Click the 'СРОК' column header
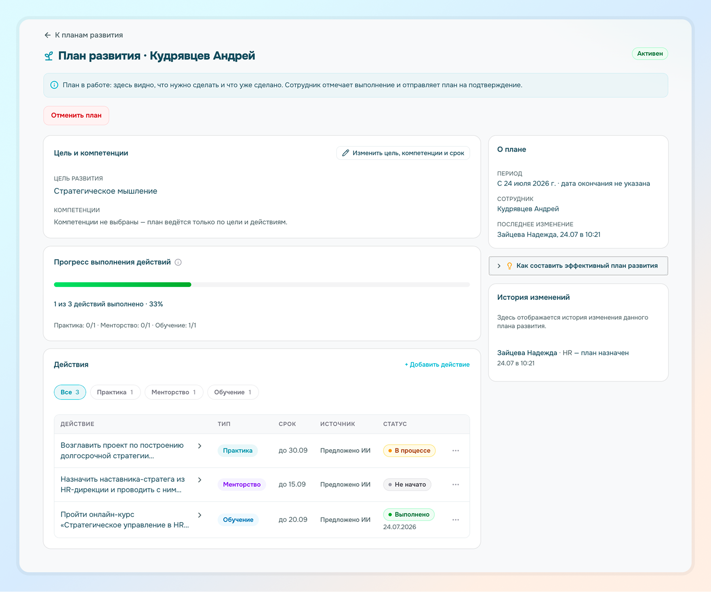Viewport: 711px width, 592px height. tap(287, 424)
